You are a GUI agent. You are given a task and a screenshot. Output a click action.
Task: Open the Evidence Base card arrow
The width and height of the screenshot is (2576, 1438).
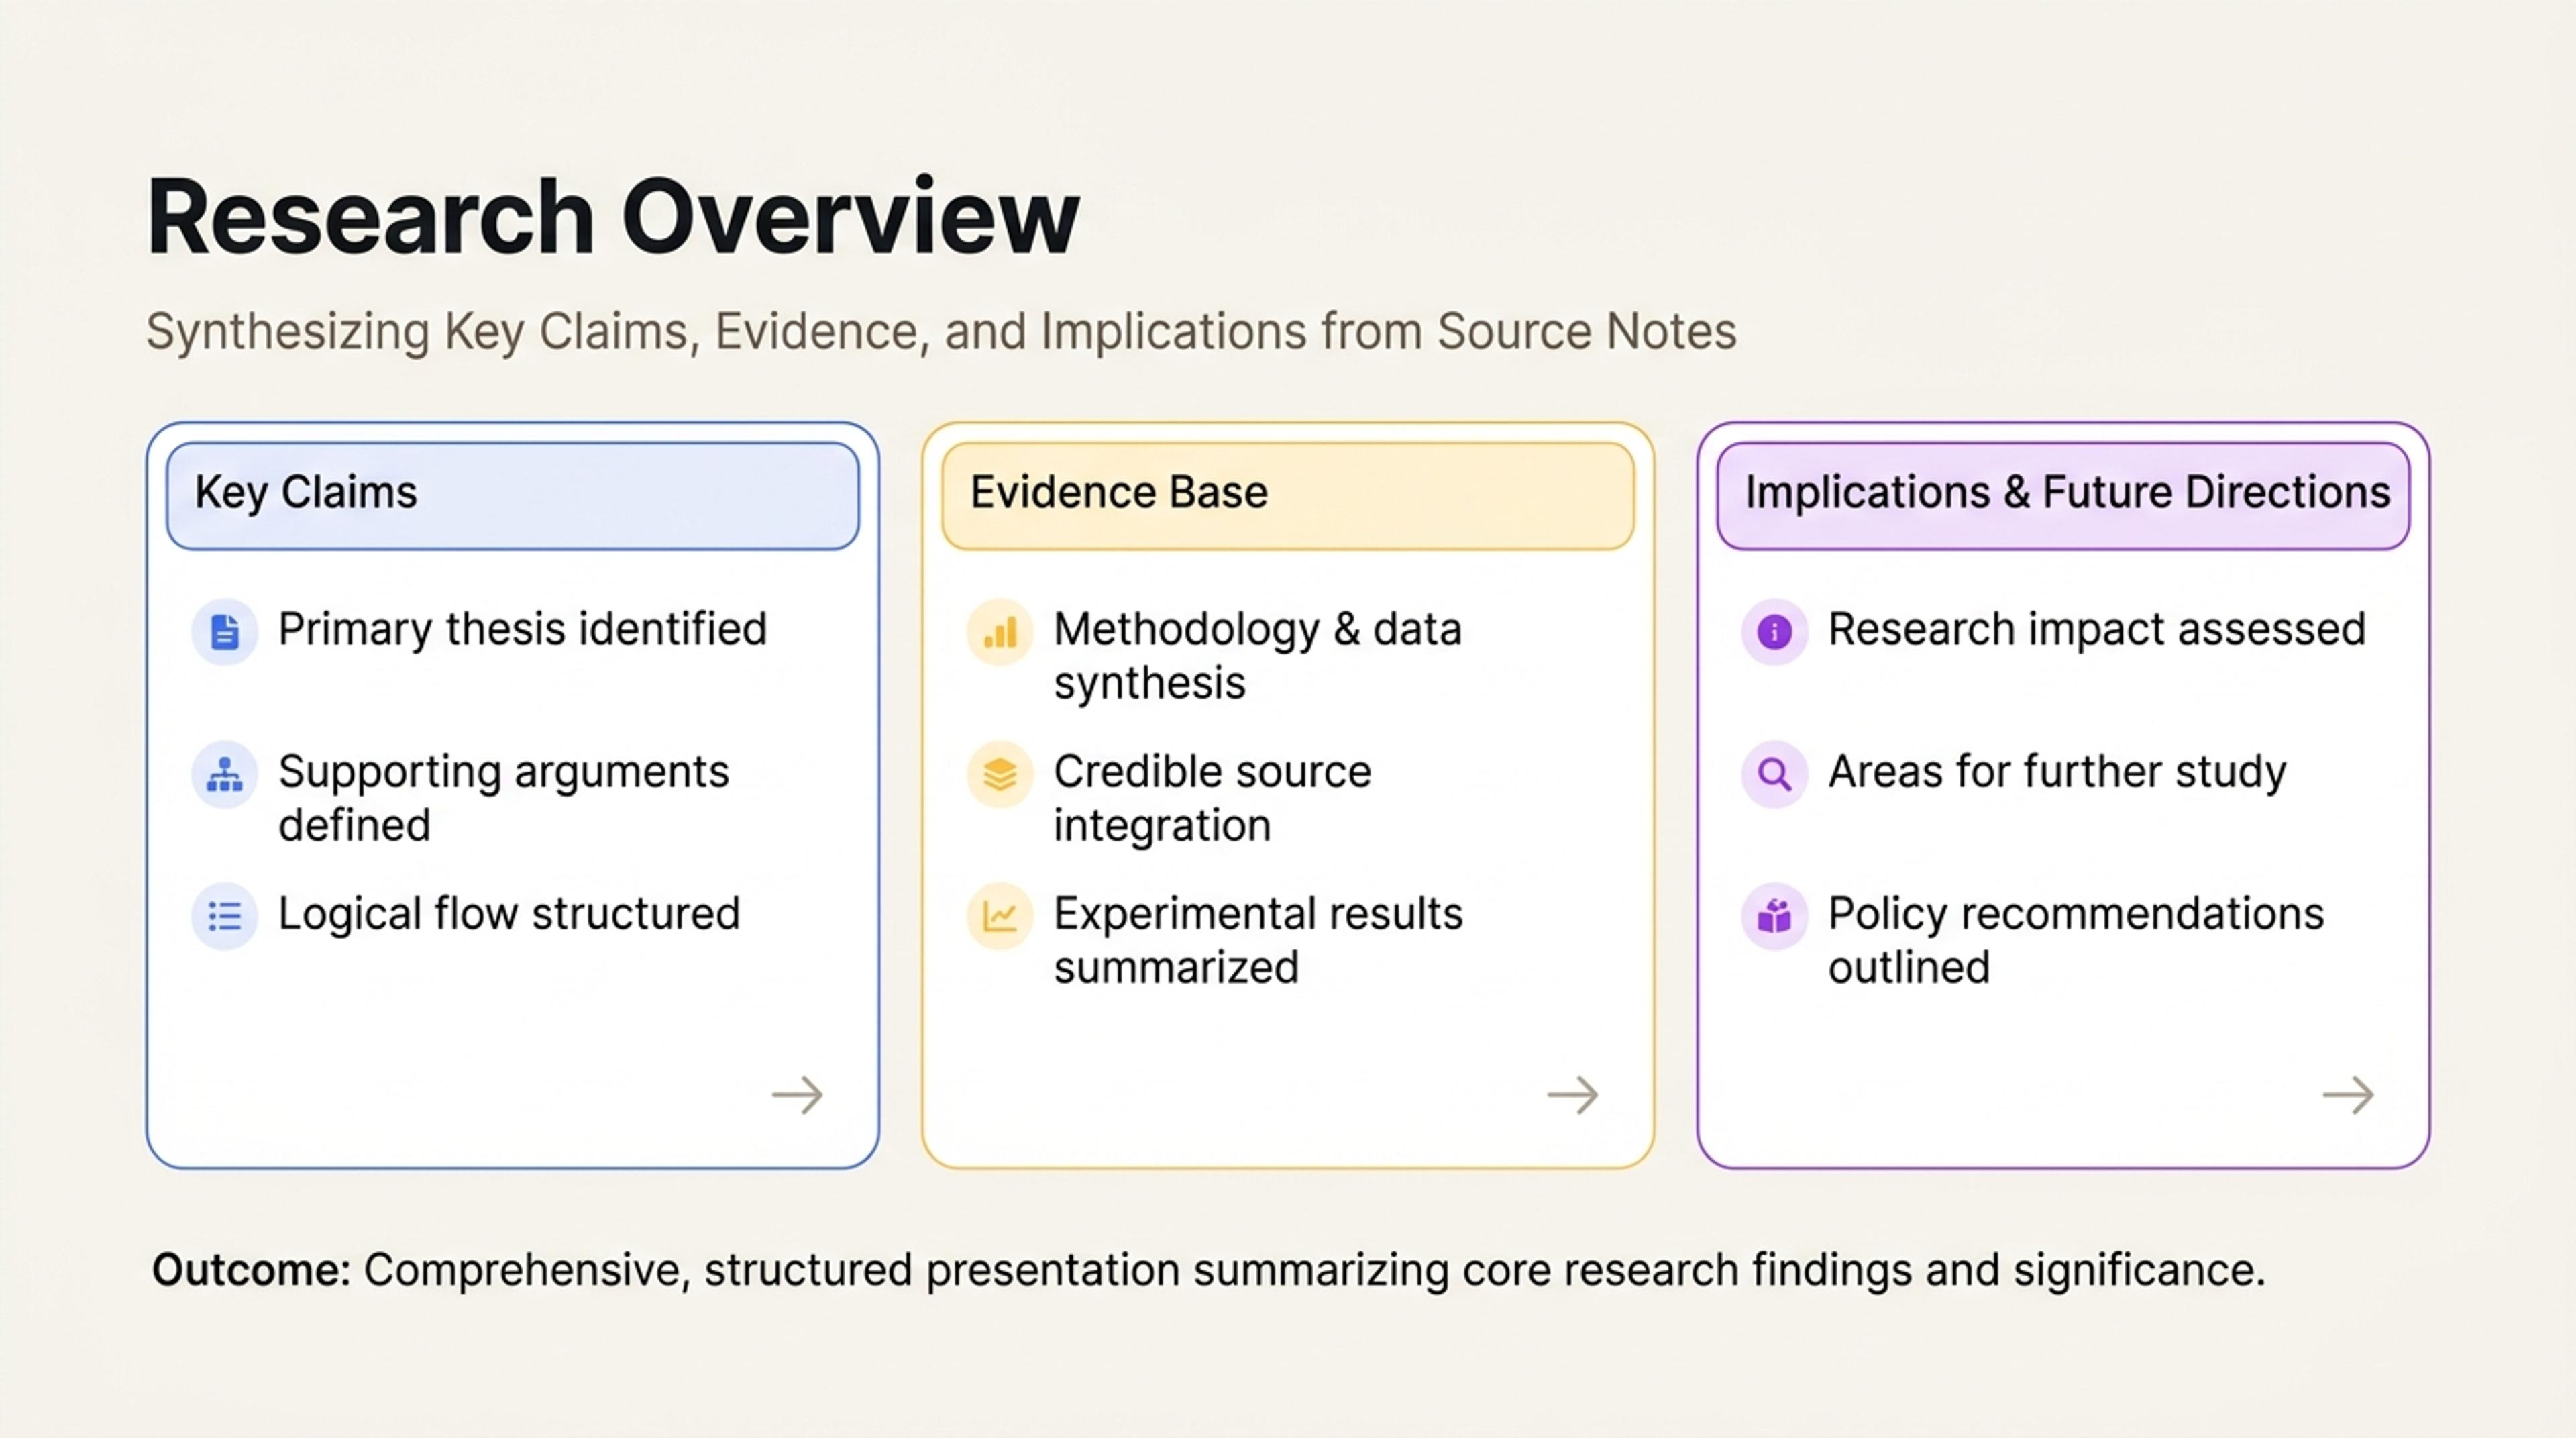pyautogui.click(x=1573, y=1095)
